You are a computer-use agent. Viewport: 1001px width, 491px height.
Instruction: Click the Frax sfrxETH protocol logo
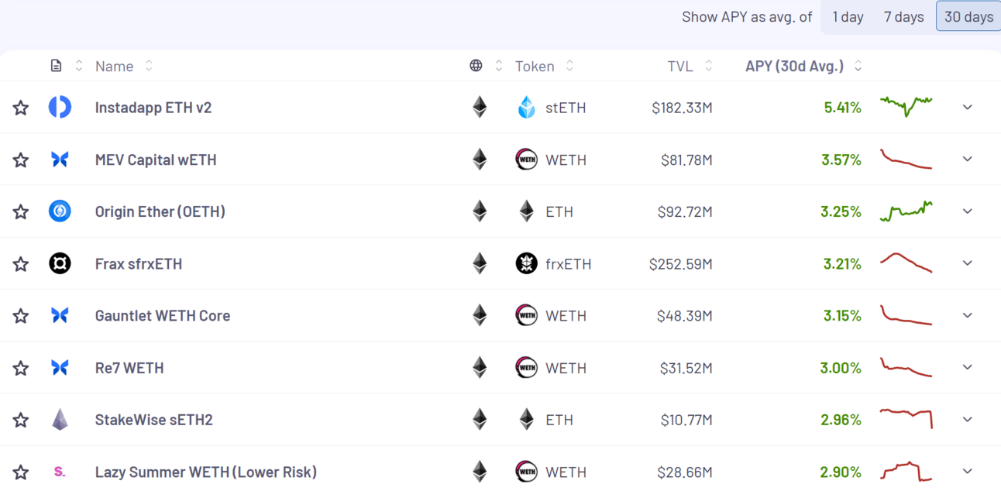point(60,264)
